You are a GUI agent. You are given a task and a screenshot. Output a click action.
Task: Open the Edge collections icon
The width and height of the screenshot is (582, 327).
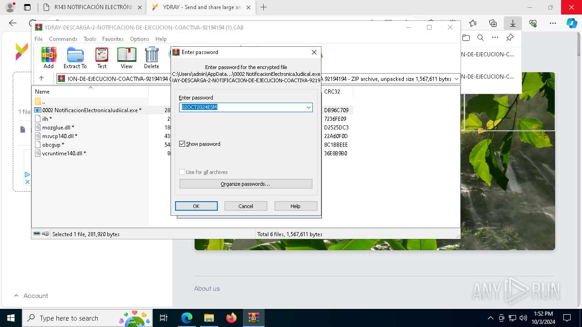(493, 23)
